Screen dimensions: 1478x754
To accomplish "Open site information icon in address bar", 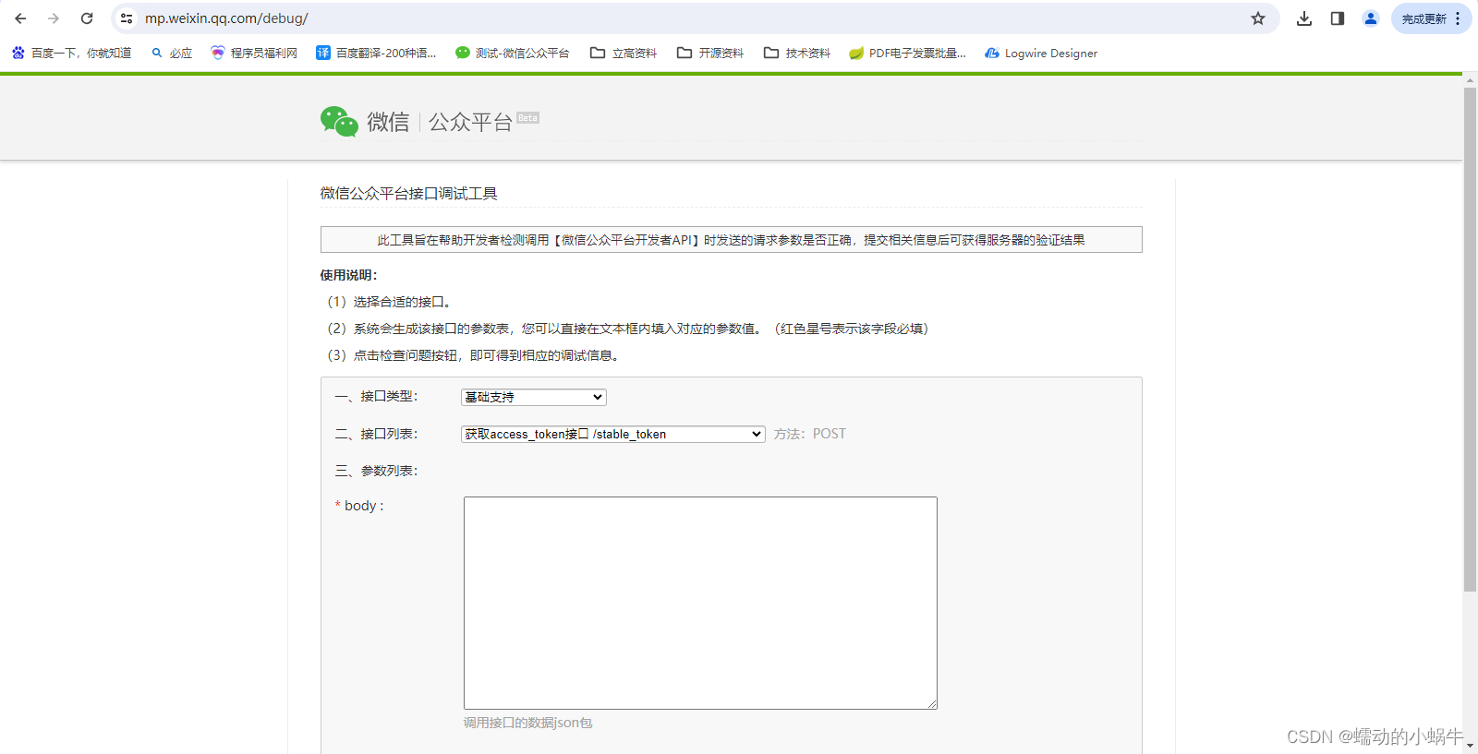I will [127, 18].
